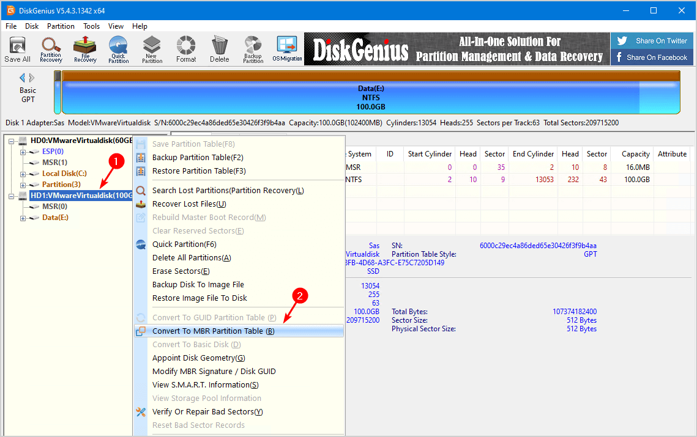This screenshot has width=697, height=437.
Task: Click the Convert To MBR icon
Action: [141, 331]
